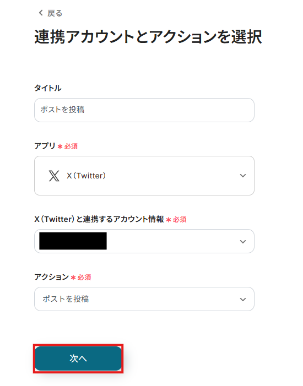Proceed with the 次へ button

[x=78, y=358]
